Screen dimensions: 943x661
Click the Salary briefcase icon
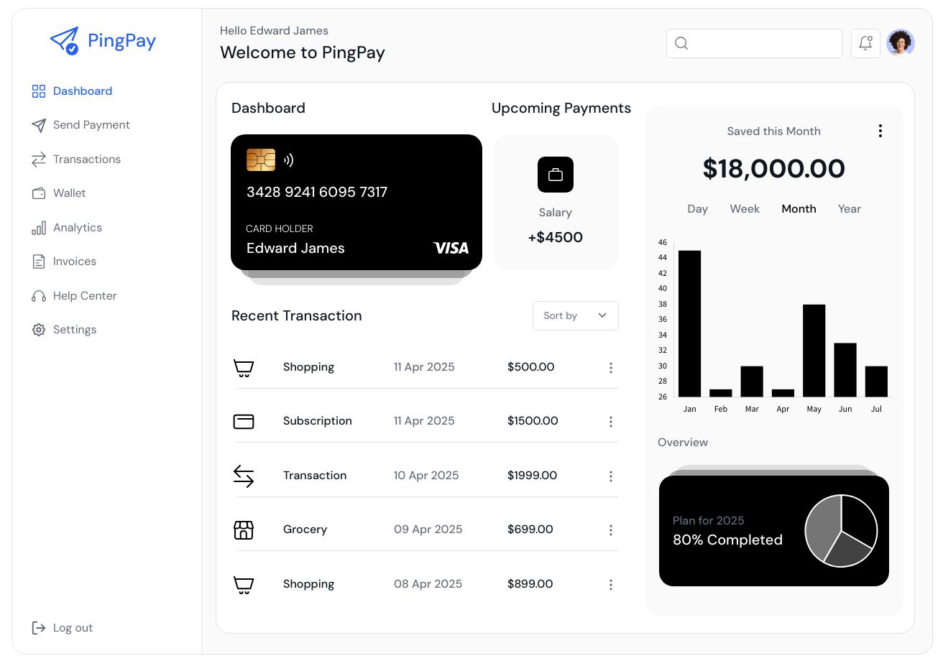555,175
